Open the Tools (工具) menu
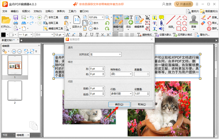Image resolution: width=219 pixels, height=139 pixels. point(72,11)
